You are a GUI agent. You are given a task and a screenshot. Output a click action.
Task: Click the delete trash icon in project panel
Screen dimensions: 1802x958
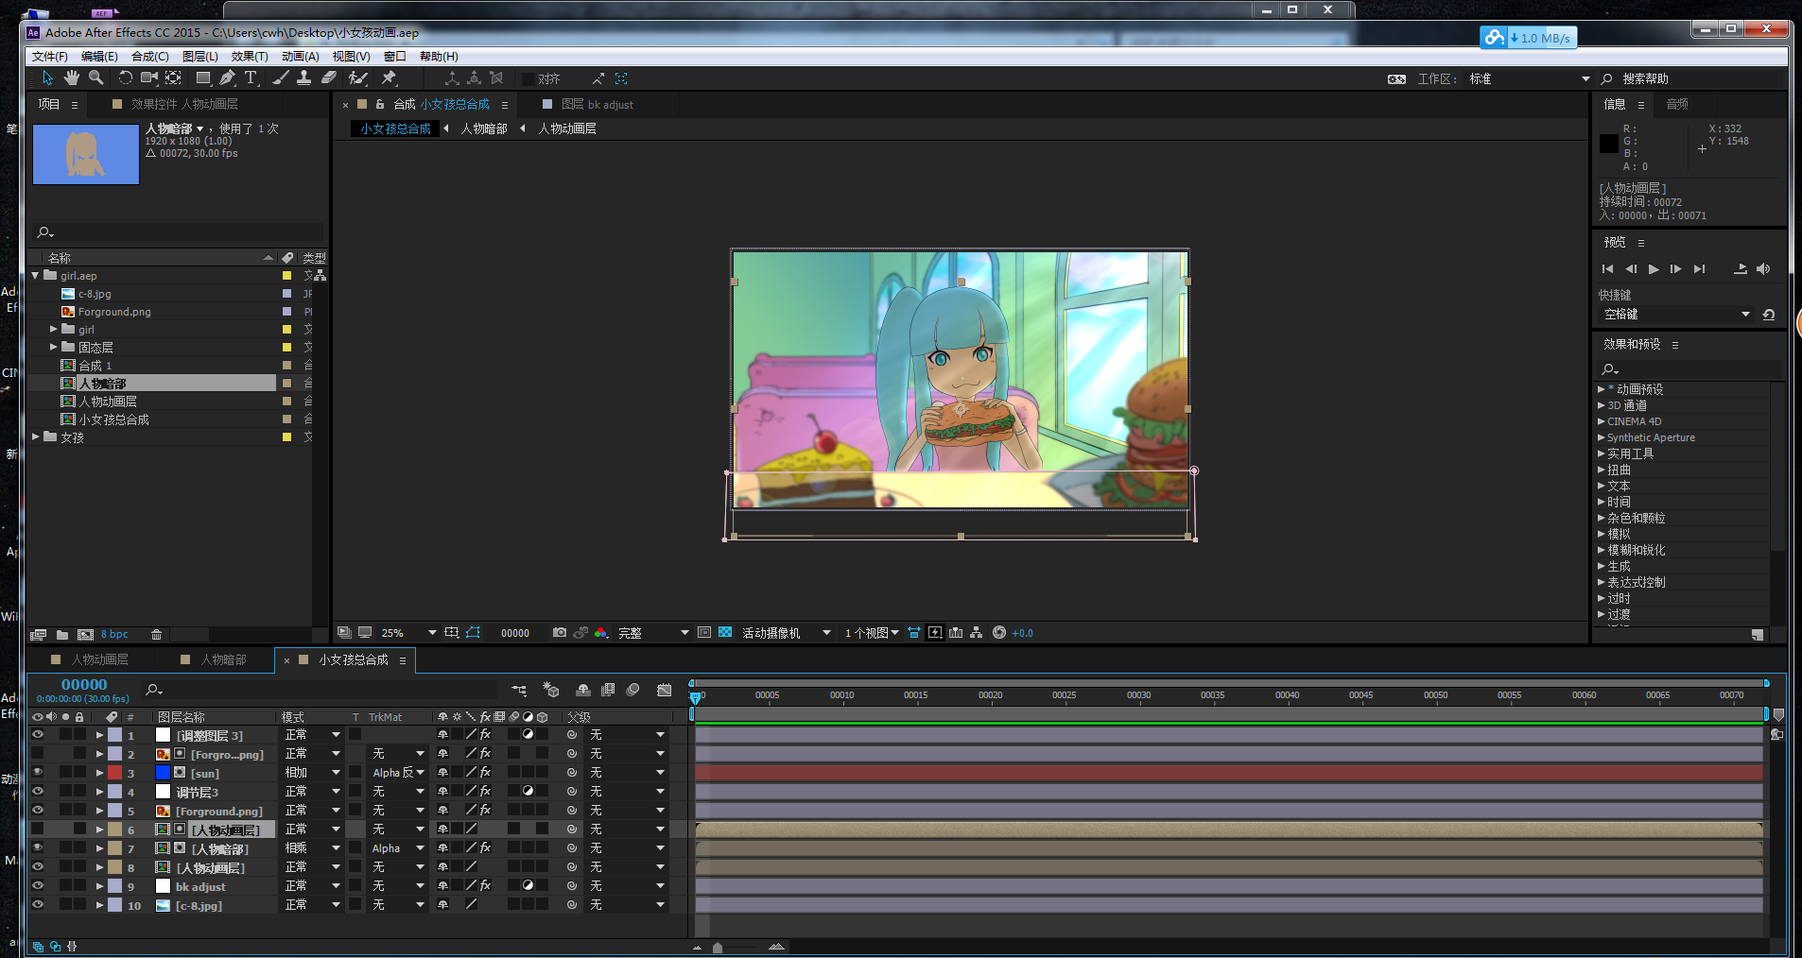click(157, 635)
